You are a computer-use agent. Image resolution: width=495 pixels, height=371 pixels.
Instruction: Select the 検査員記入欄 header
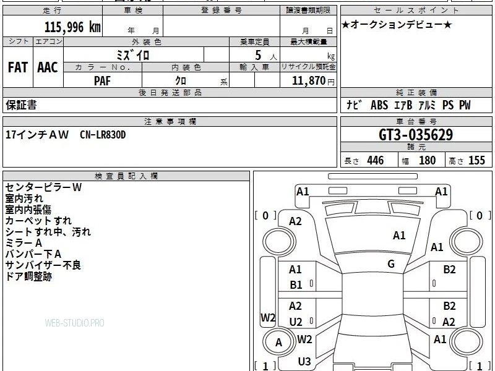pos(126,176)
